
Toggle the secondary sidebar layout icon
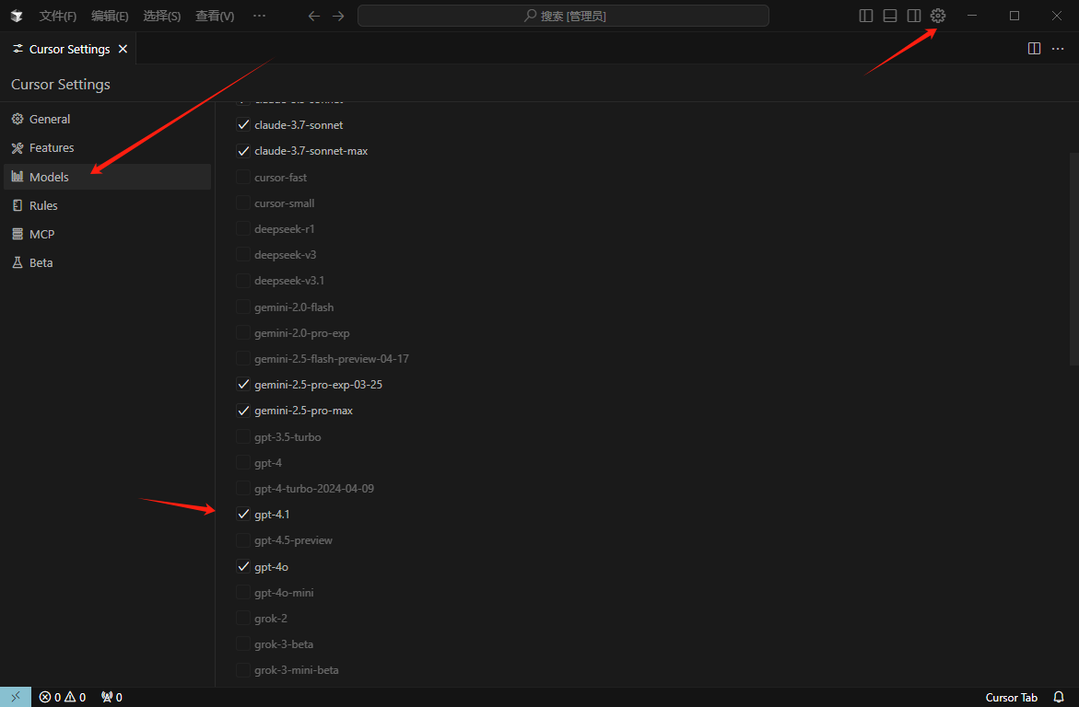914,16
